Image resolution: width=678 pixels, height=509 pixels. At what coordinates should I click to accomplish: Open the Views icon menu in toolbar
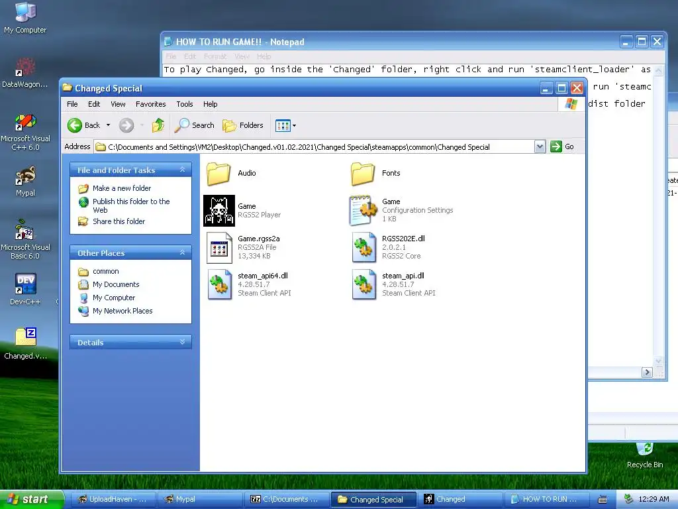[285, 125]
